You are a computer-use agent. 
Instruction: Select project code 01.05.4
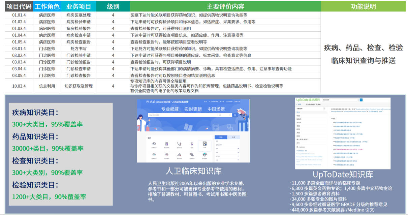pos(19,42)
